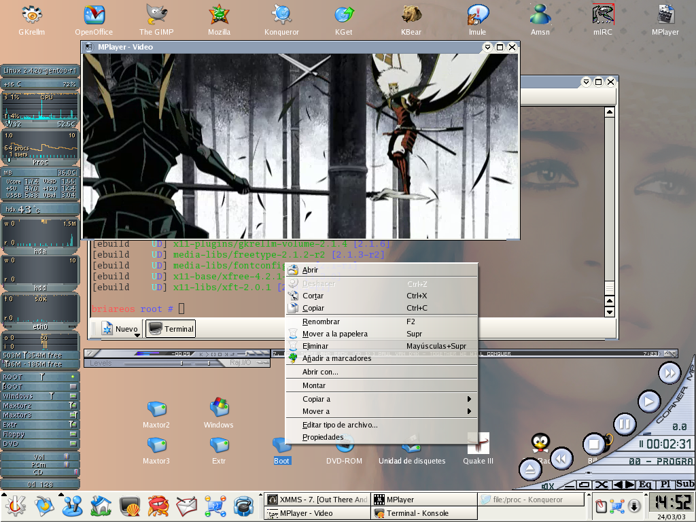696x522 pixels.
Task: Expand the 'Mover a' submenu arrow
Action: 469,411
